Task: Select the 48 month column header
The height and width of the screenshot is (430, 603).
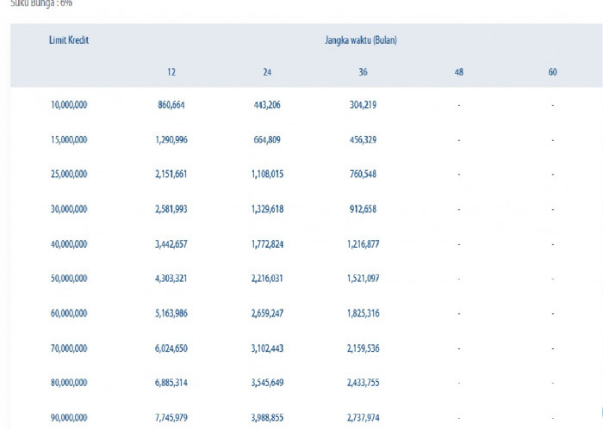Action: [x=458, y=71]
